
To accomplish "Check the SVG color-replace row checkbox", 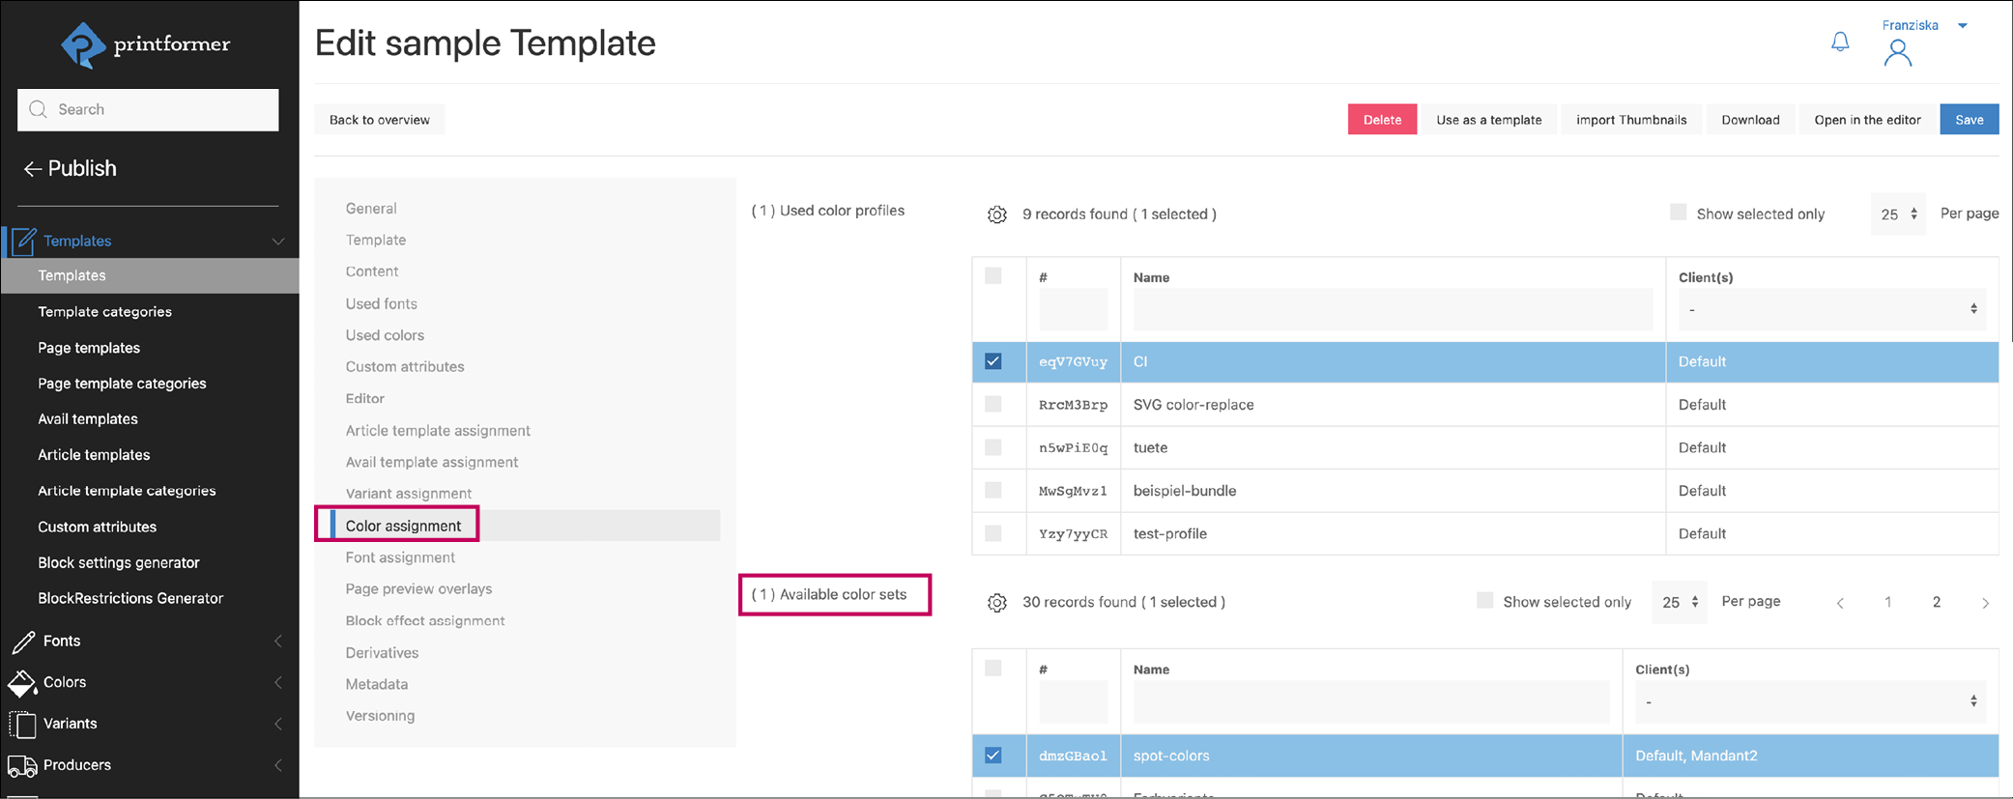I will click(992, 405).
